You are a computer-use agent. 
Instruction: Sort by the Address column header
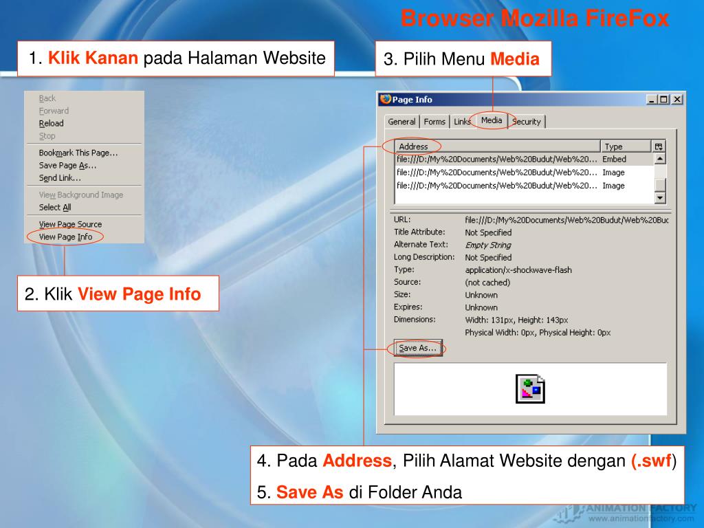tap(498, 146)
